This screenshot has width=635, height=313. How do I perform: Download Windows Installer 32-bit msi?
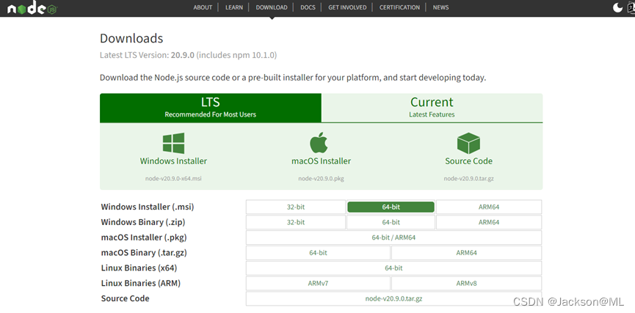295,207
